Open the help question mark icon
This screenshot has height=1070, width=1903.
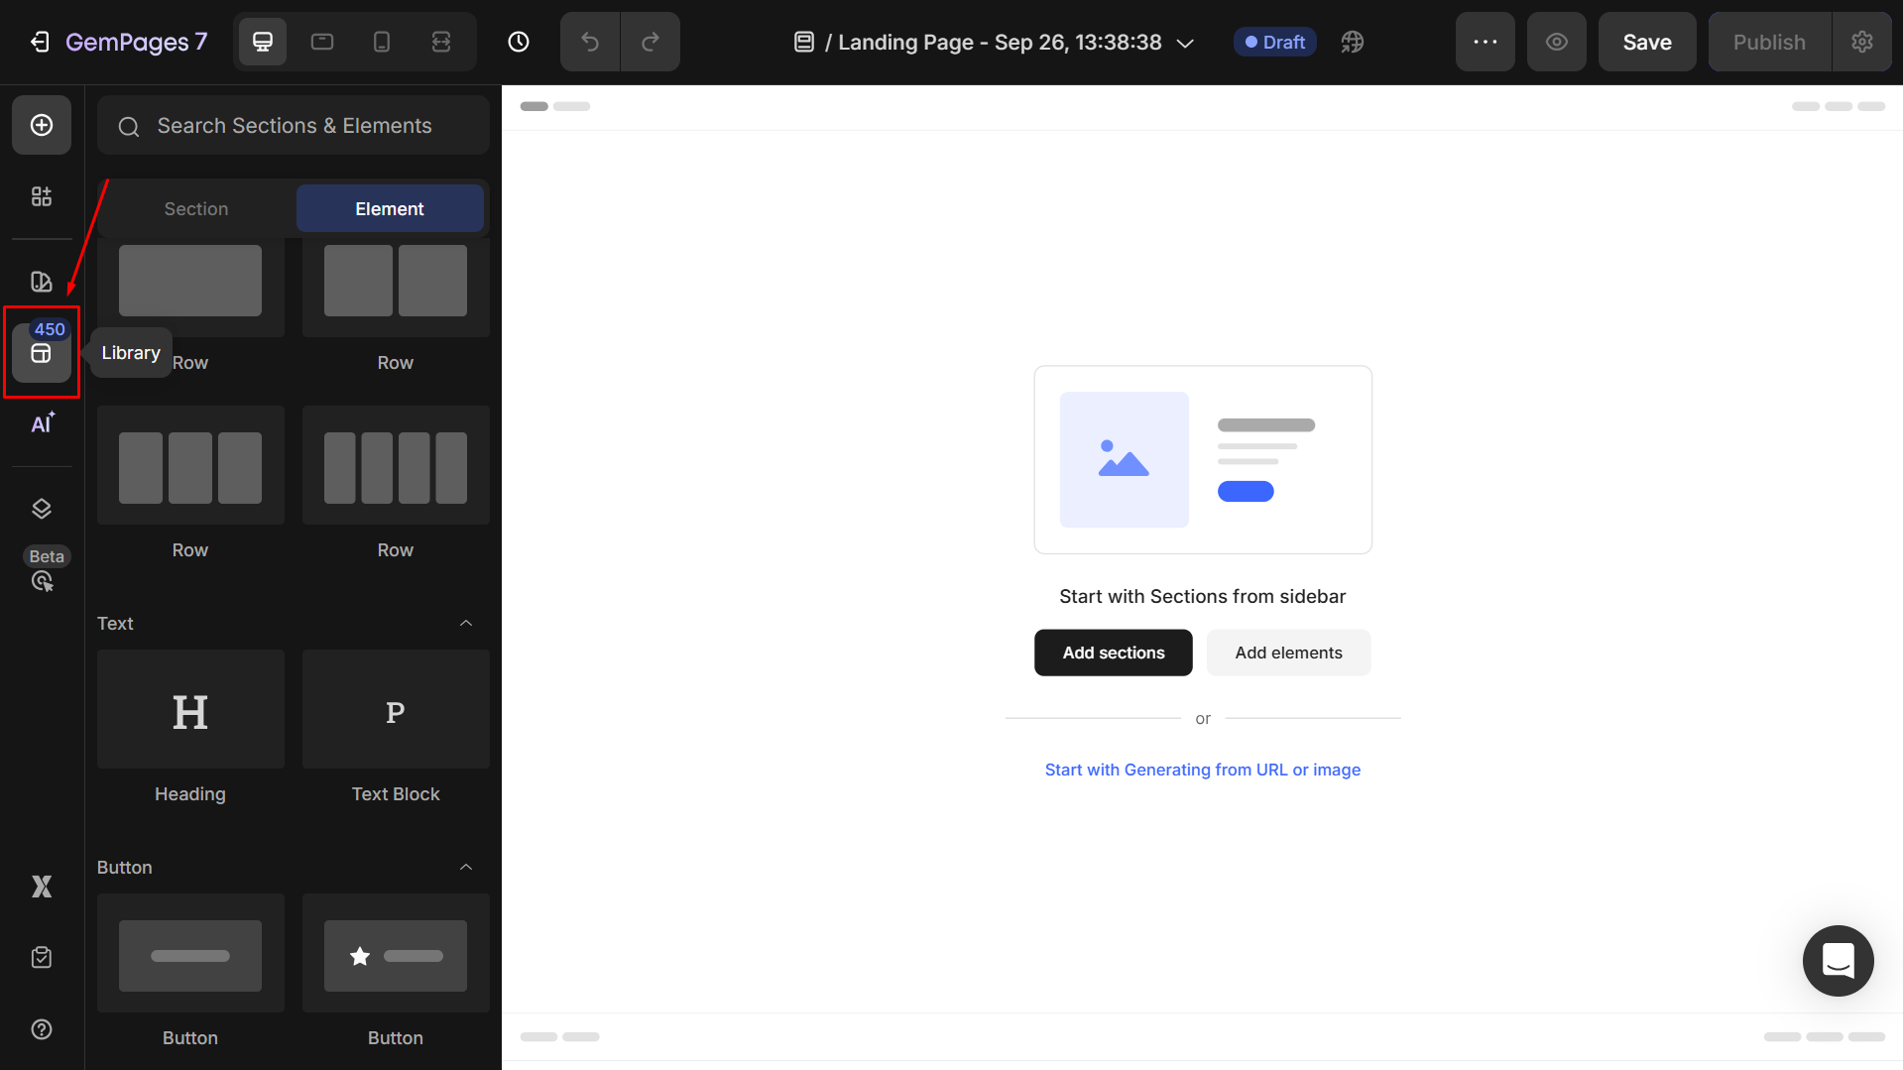tap(42, 1029)
